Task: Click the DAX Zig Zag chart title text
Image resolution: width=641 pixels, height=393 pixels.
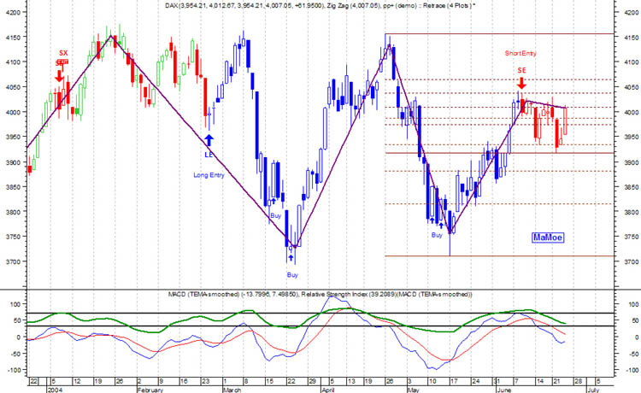Action: pos(320,6)
